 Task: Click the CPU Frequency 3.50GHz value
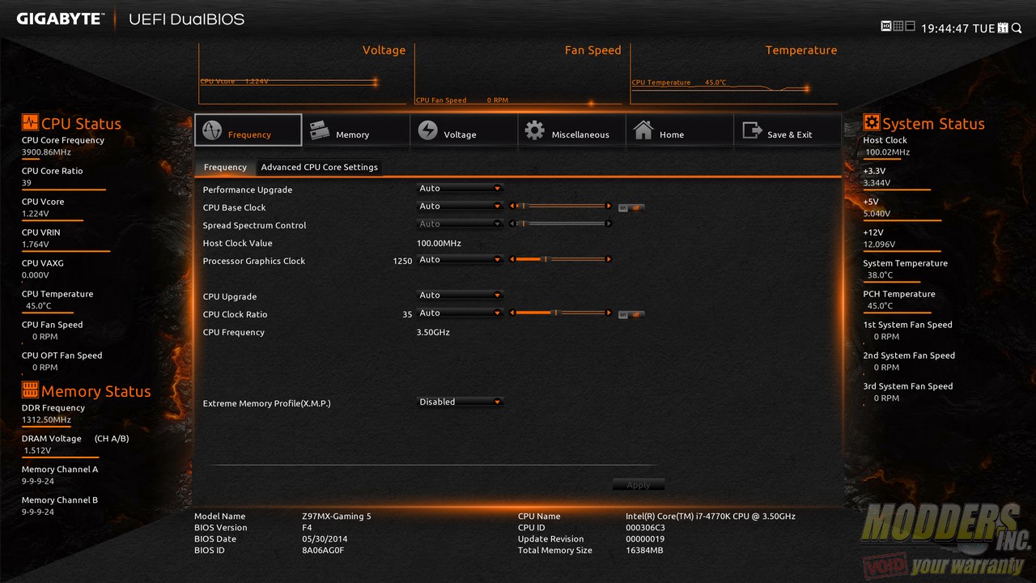[x=433, y=332]
